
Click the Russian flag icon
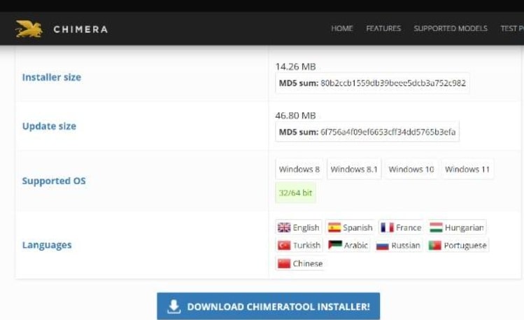click(x=383, y=246)
